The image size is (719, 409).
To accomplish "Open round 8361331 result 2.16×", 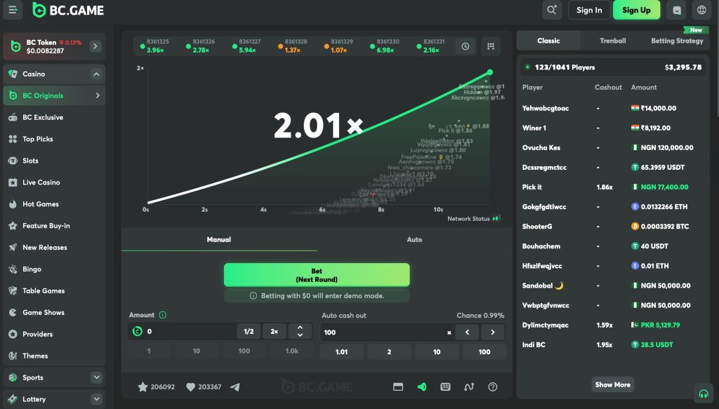I will coord(432,46).
